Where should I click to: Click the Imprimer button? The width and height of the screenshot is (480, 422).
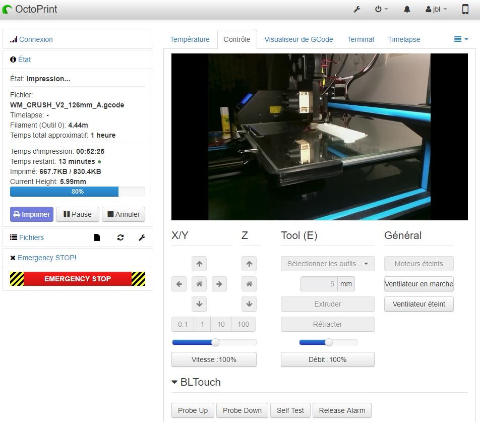[32, 214]
